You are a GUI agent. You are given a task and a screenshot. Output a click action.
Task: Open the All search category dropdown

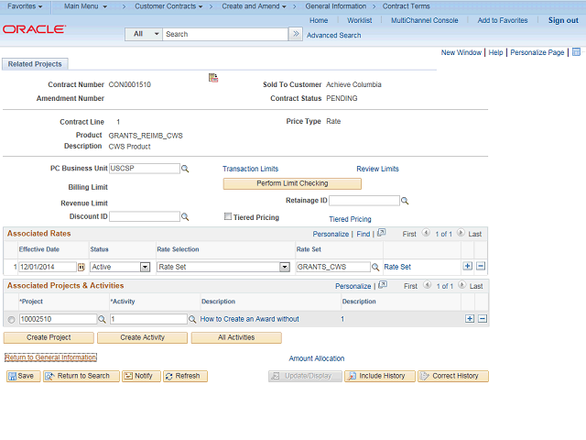[x=144, y=34]
